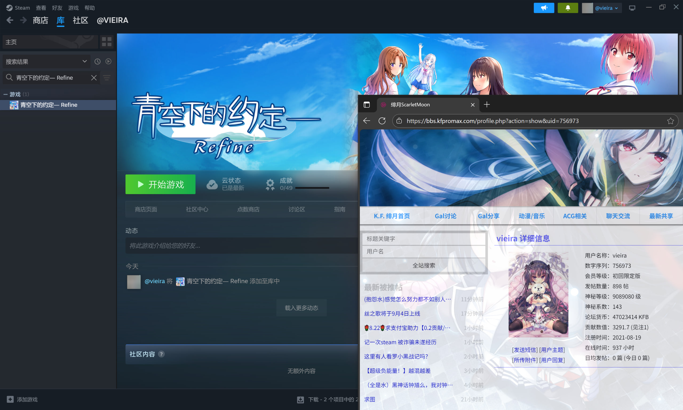Expand the 搜索结果 collection dropdown

85,61
